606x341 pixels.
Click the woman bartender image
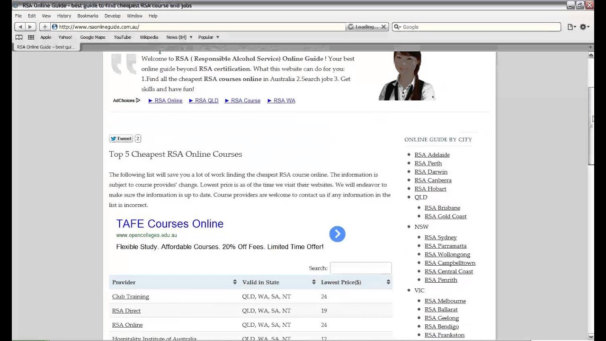[407, 76]
